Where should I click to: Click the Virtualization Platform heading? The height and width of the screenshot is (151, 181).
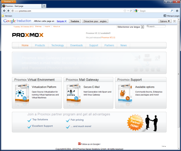click(x=44, y=87)
